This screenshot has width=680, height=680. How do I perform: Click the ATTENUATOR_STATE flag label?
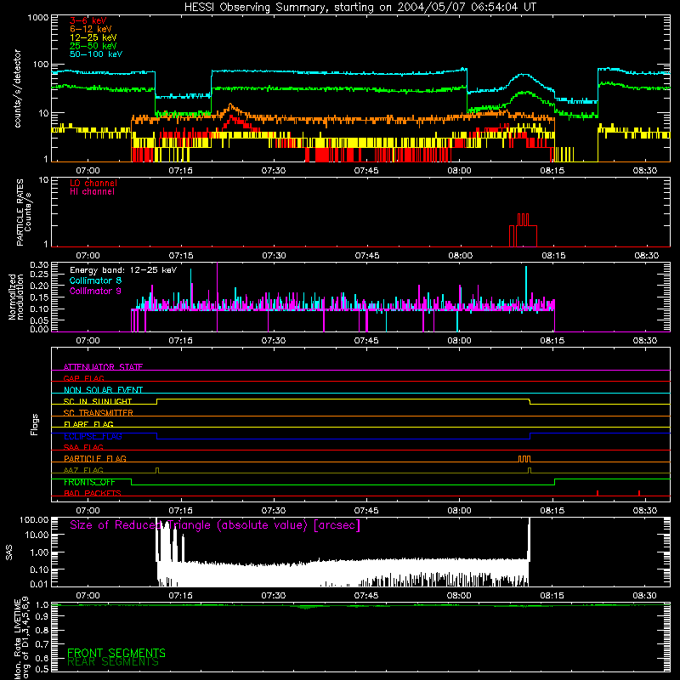point(103,367)
